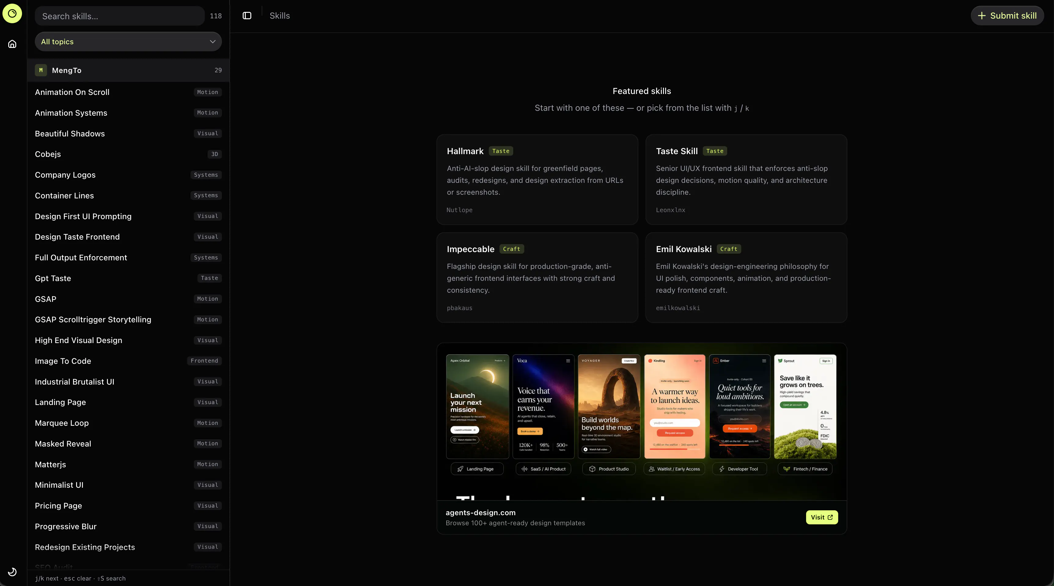Screen dimensions: 1054x586
Task: Select the Landing Page template chip
Action: click(x=477, y=469)
